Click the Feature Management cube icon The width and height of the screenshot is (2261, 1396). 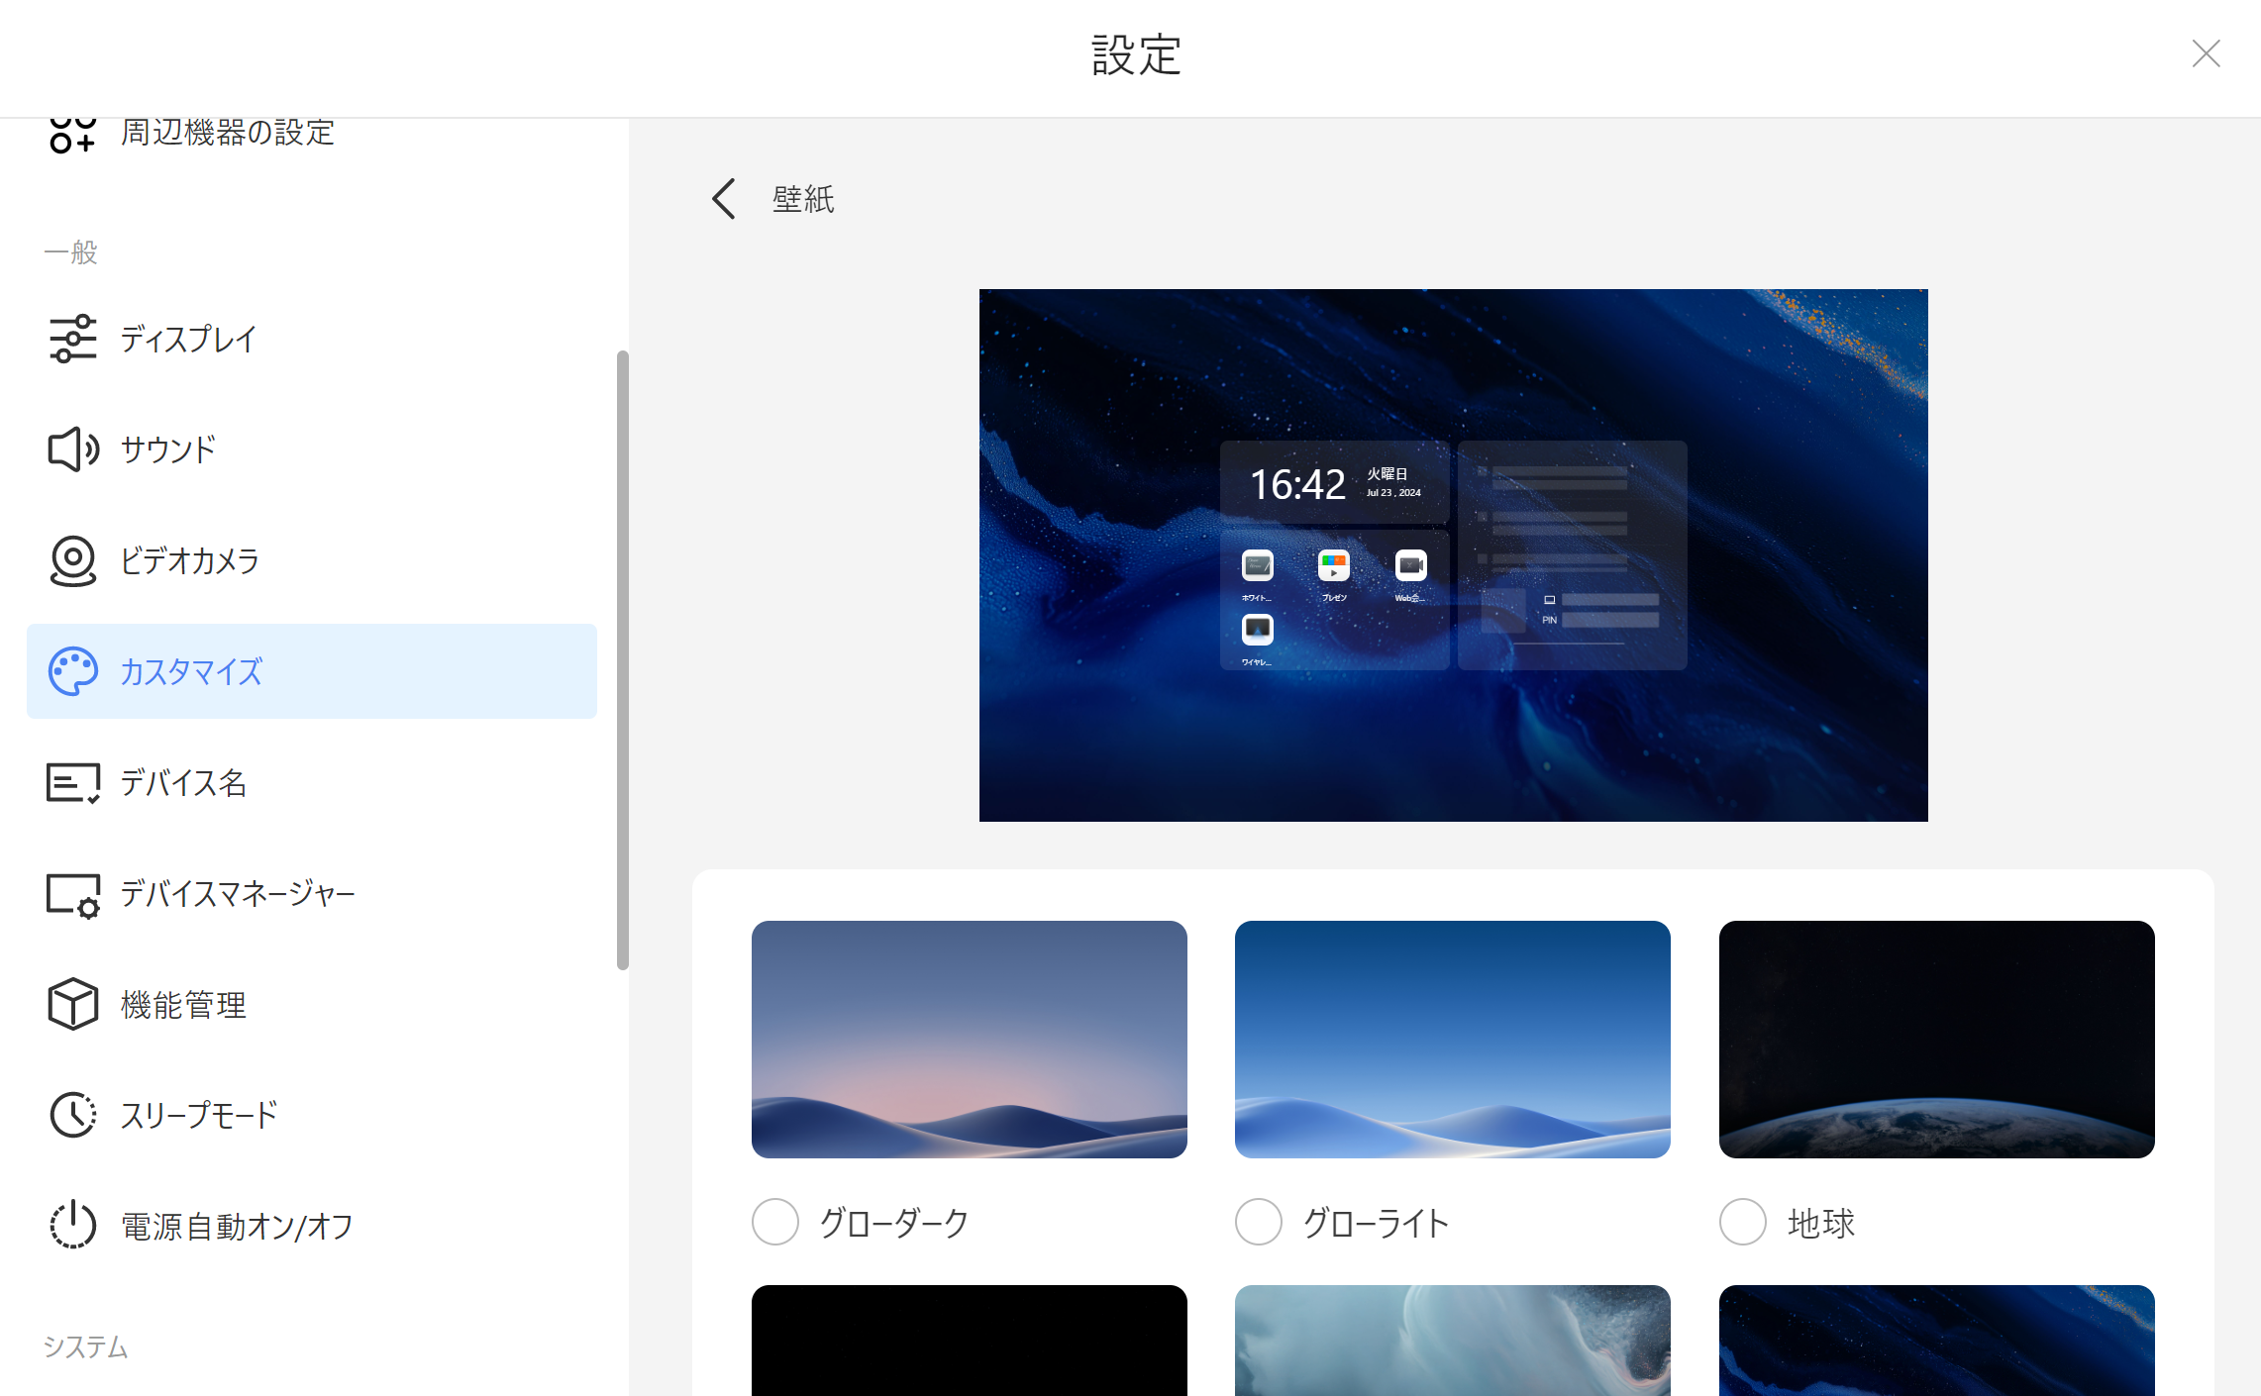click(x=72, y=1004)
